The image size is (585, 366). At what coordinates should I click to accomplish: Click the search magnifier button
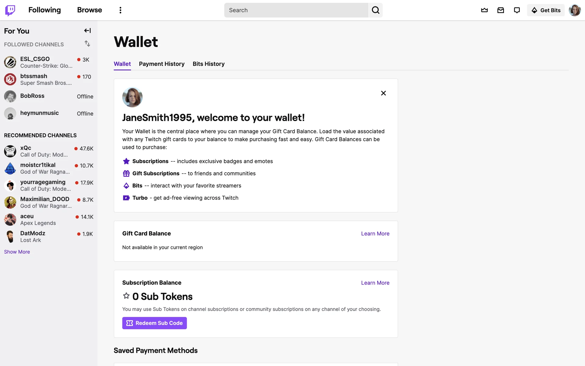coord(375,10)
